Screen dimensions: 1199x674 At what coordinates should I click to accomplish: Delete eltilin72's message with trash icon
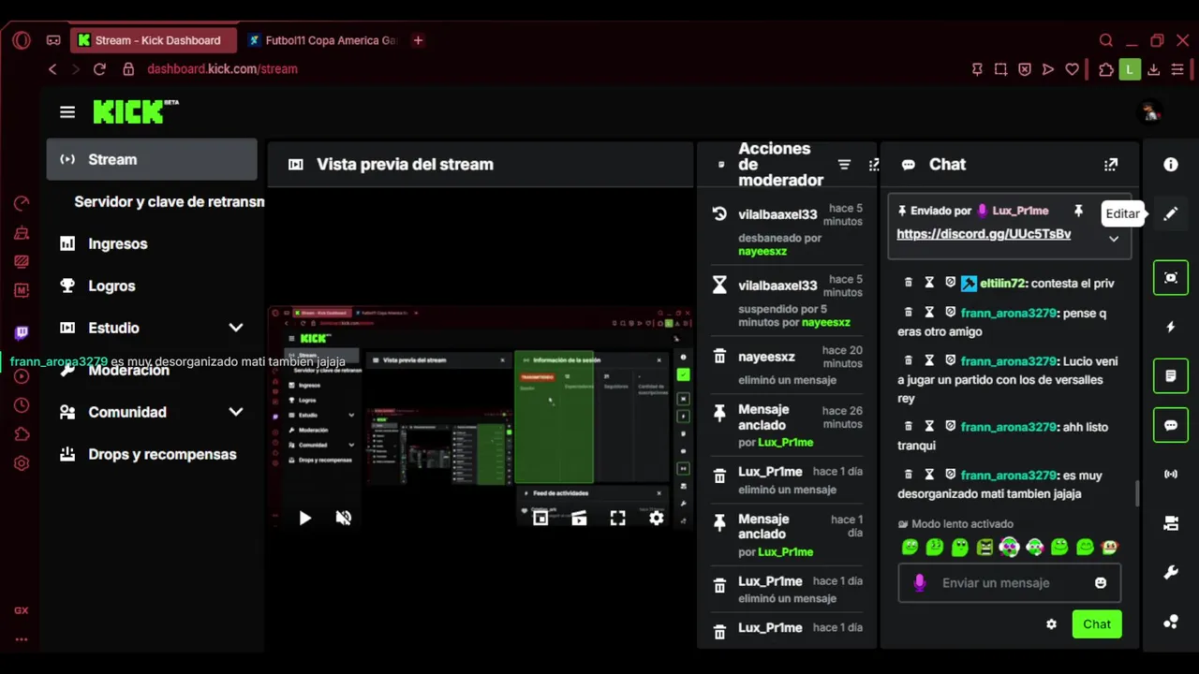click(x=908, y=283)
